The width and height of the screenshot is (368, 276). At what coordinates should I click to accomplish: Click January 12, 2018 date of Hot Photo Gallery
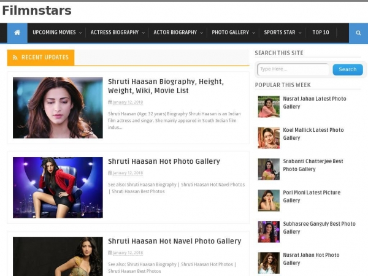(x=128, y=173)
